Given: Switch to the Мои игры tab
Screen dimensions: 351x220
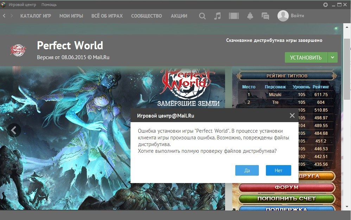Looking at the screenshot, I should 71,16.
